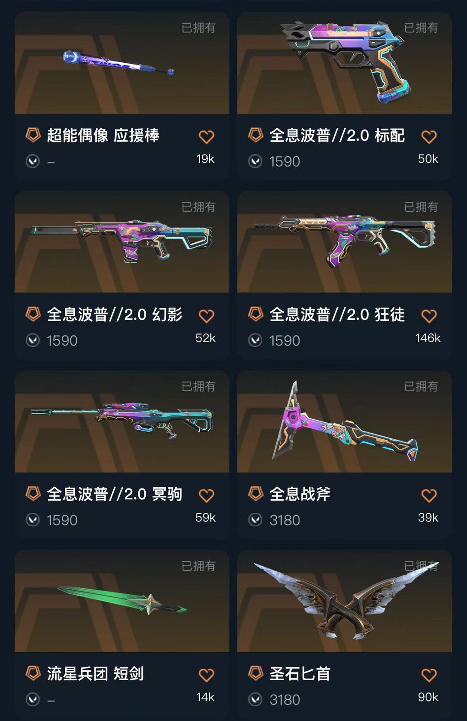View the 全息战斧 axe image
This screenshot has height=721, width=467.
tap(345, 422)
